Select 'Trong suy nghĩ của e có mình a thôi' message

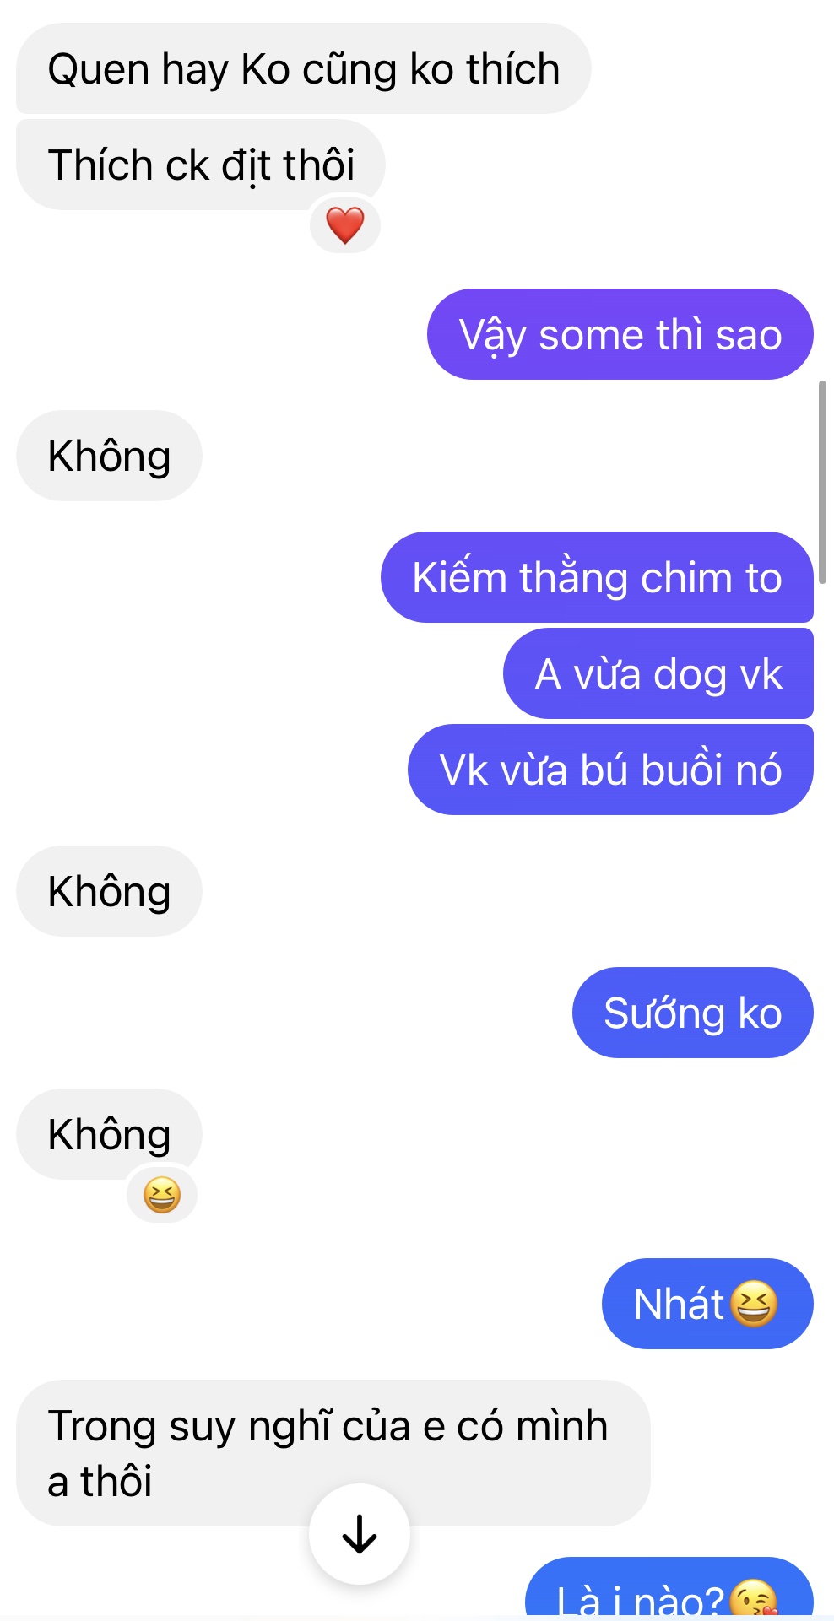click(x=333, y=1453)
